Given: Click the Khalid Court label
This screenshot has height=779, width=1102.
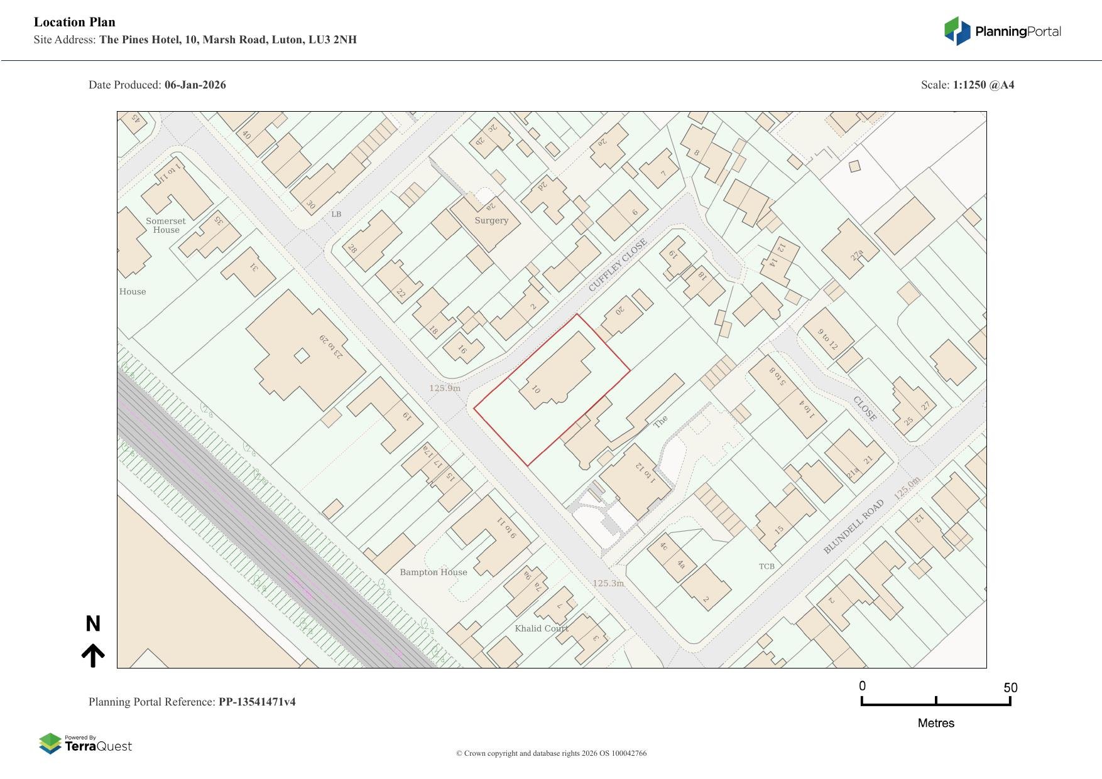Looking at the screenshot, I should coord(541,628).
